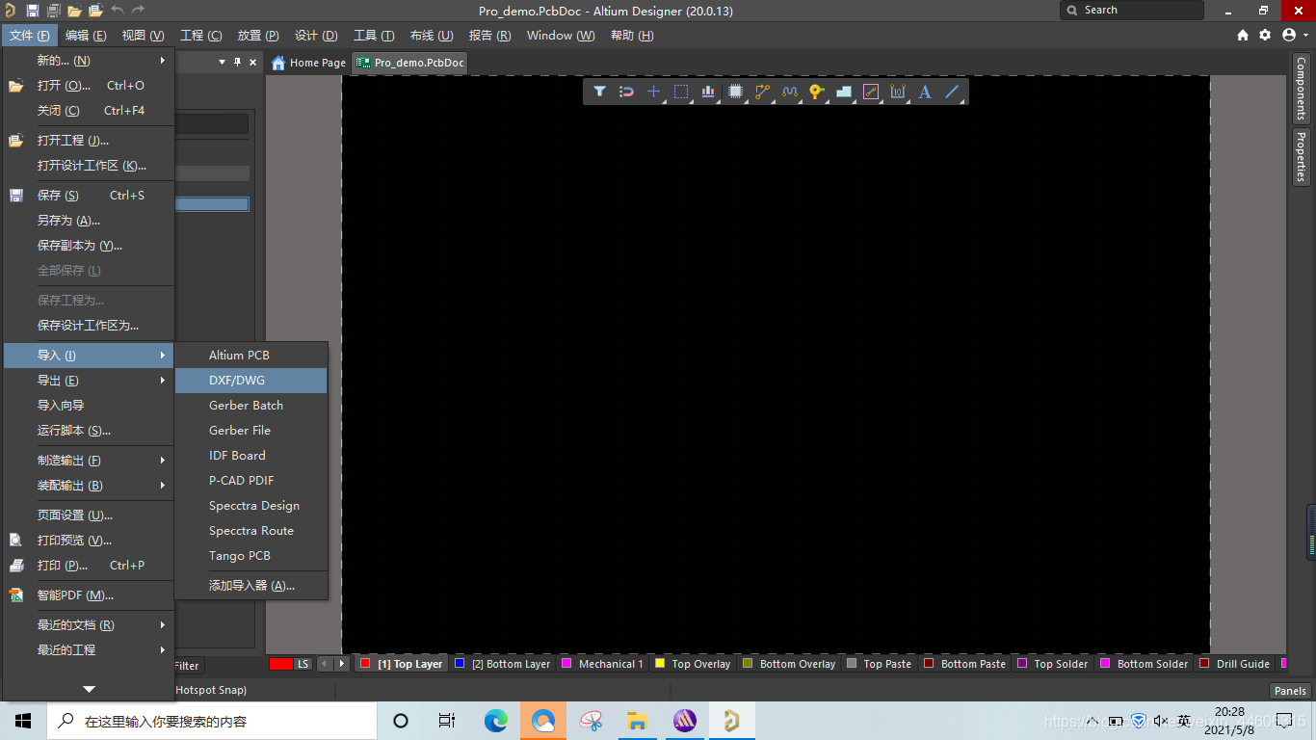The width and height of the screenshot is (1316, 740).
Task: Select Gerber Batch import entry
Action: coord(251,405)
